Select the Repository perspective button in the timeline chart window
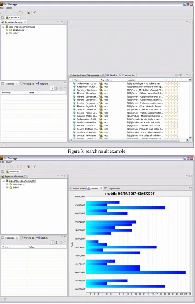This screenshot has height=304, width=195. click(13, 172)
